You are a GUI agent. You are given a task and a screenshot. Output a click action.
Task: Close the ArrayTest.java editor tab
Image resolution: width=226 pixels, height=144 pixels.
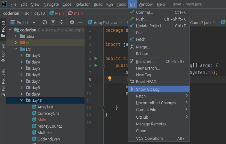[x=121, y=22]
